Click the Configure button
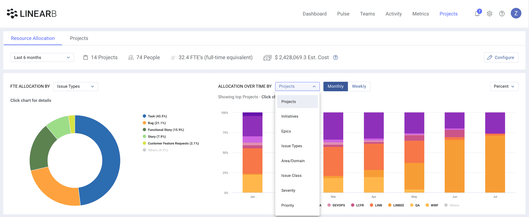Image resolution: width=529 pixels, height=217 pixels. coord(501,57)
